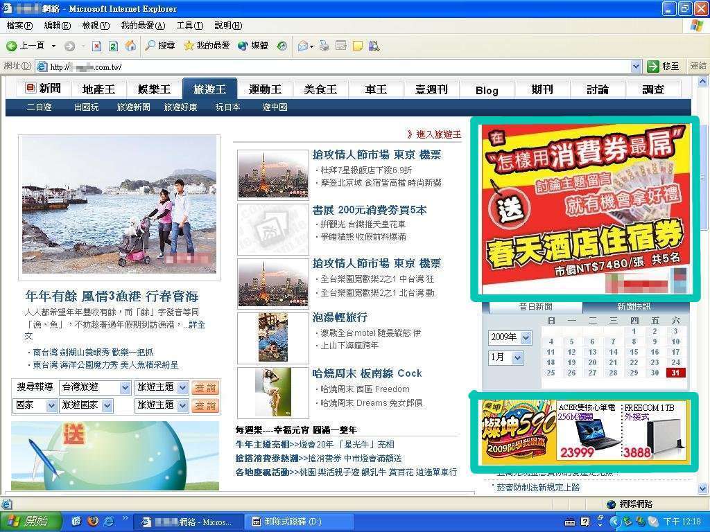
Task: Click the 玩日本 submenu link
Action: tap(227, 107)
